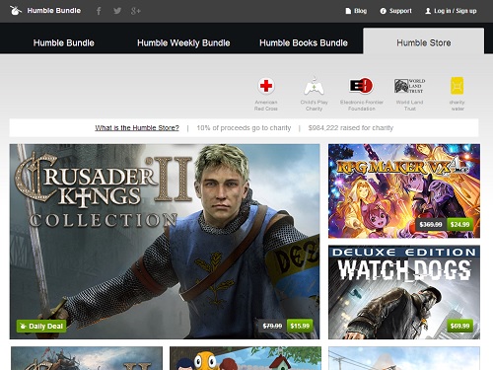Image resolution: width=493 pixels, height=370 pixels.
Task: Select the World Land Trust icon
Action: (409, 86)
